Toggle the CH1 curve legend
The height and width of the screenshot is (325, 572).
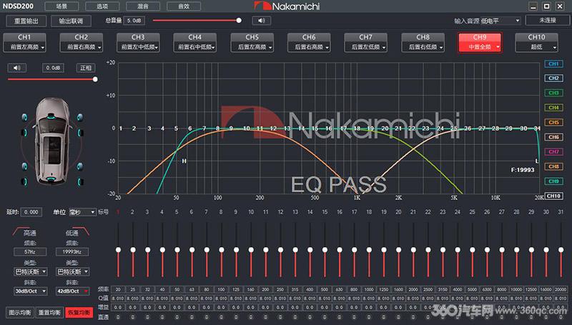[553, 64]
